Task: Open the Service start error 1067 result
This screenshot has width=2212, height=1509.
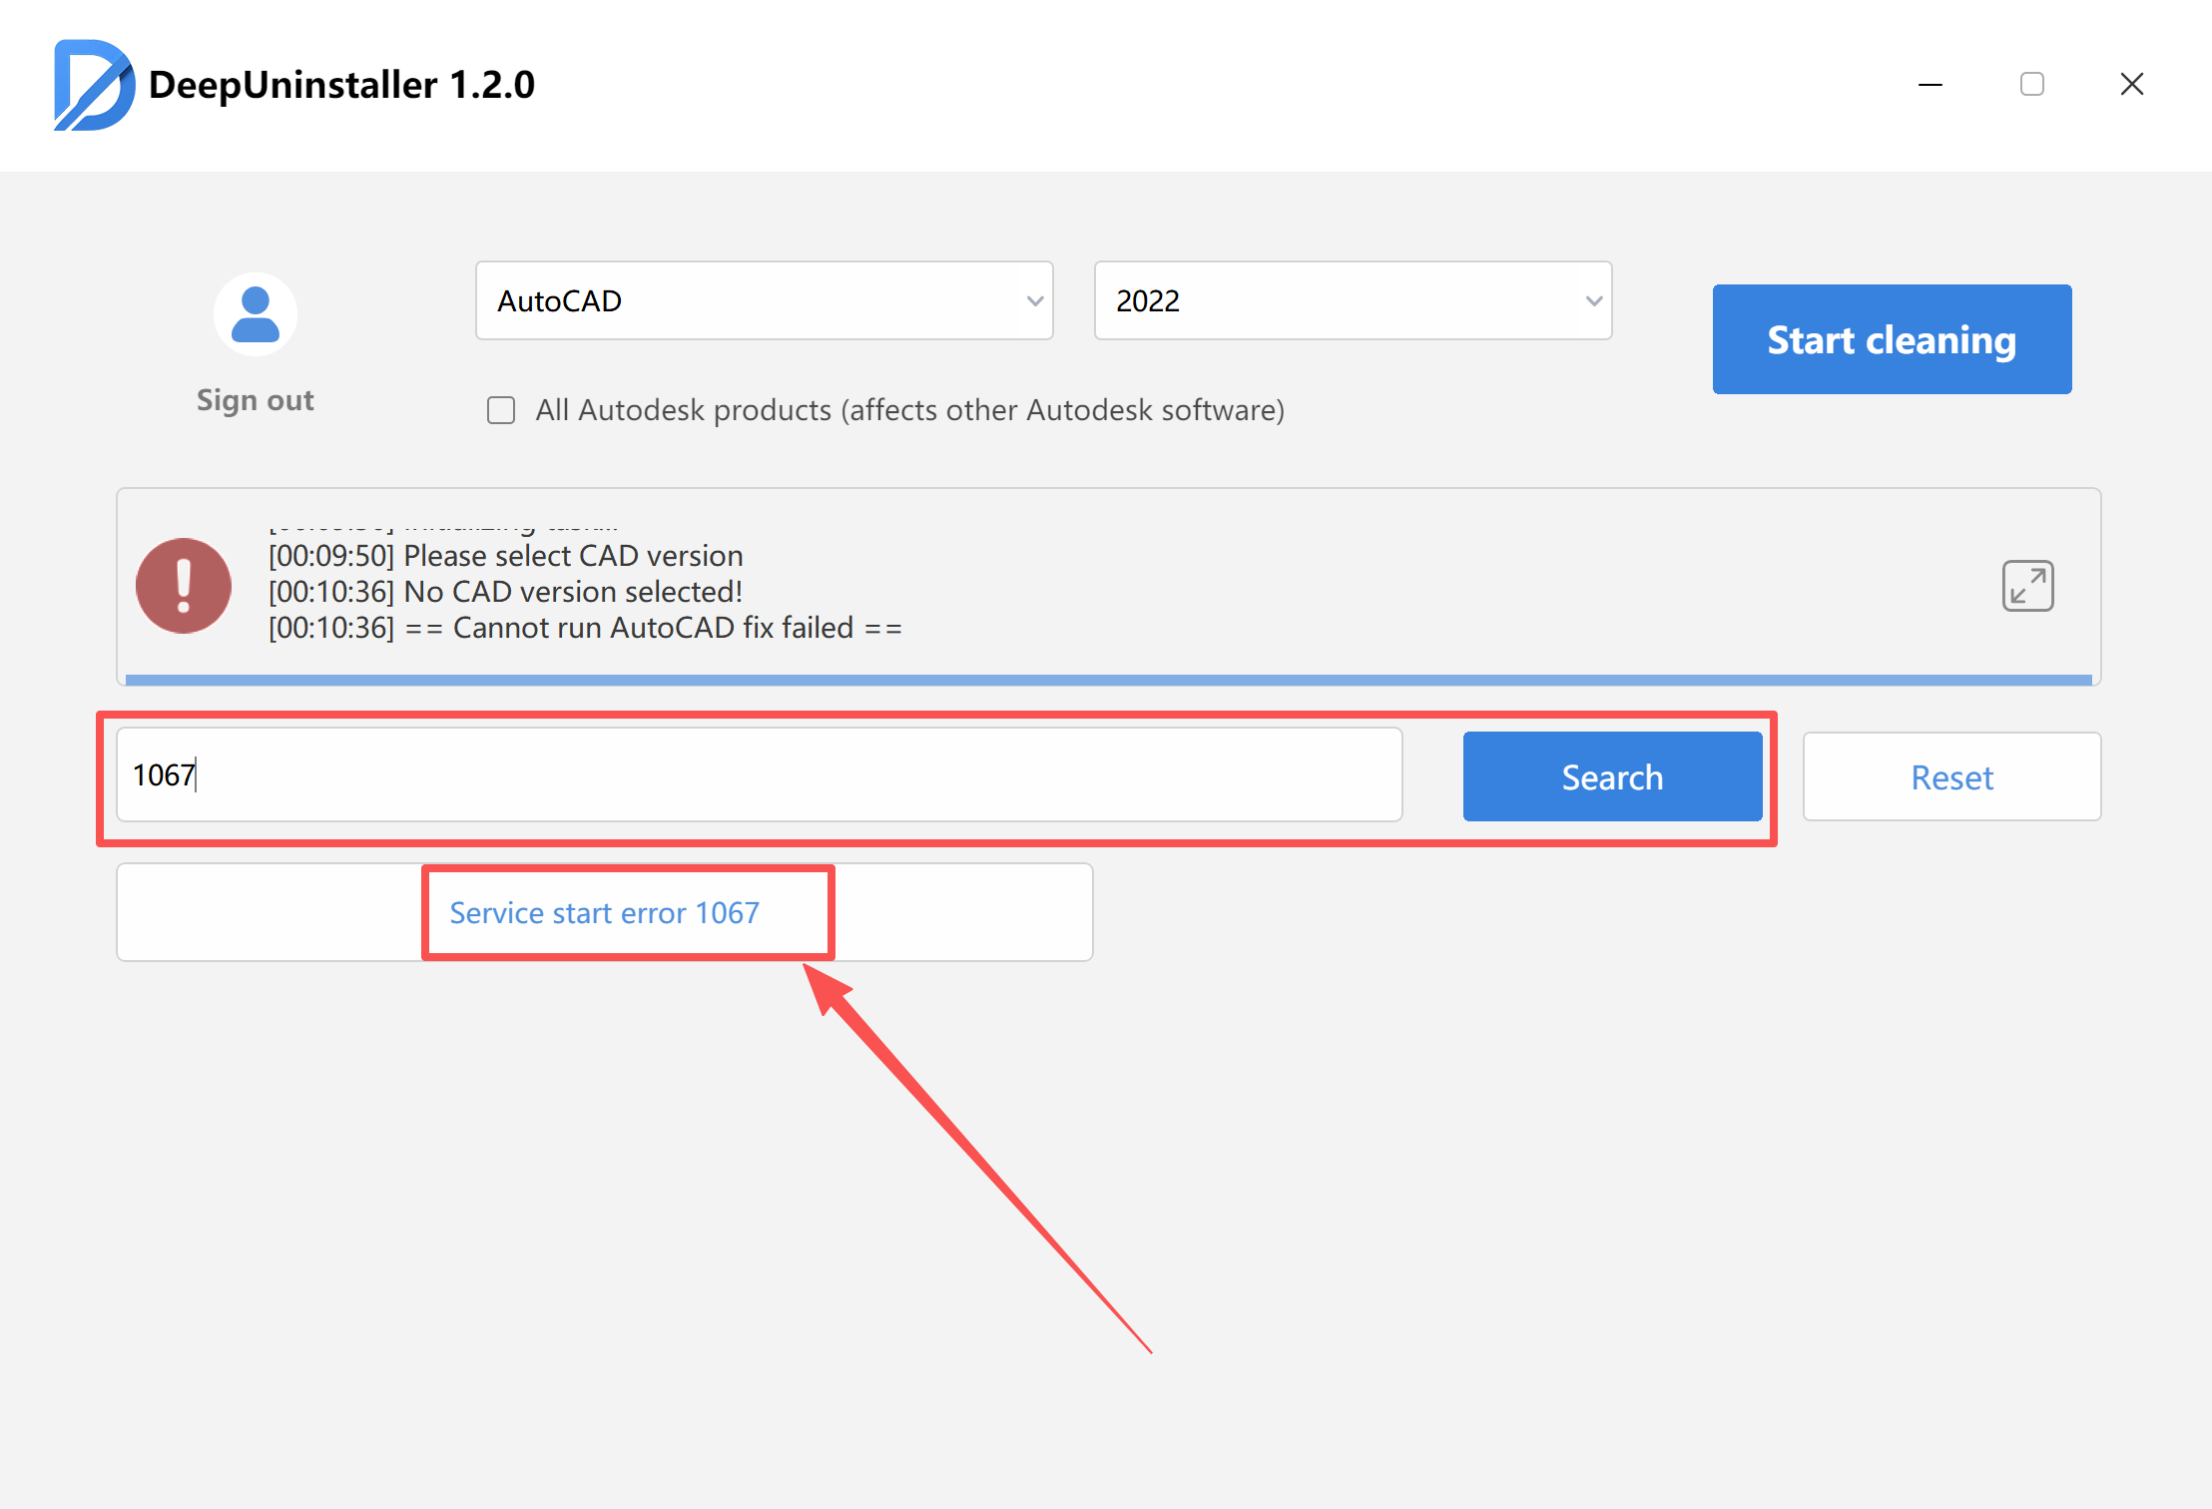Action: point(604,912)
